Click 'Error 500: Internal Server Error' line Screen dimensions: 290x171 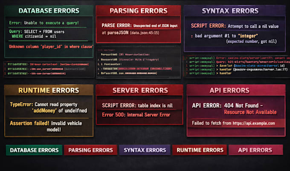[x=136, y=115]
